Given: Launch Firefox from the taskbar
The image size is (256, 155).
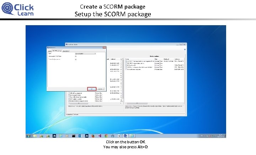Looking at the screenshot, I should coord(93,136).
